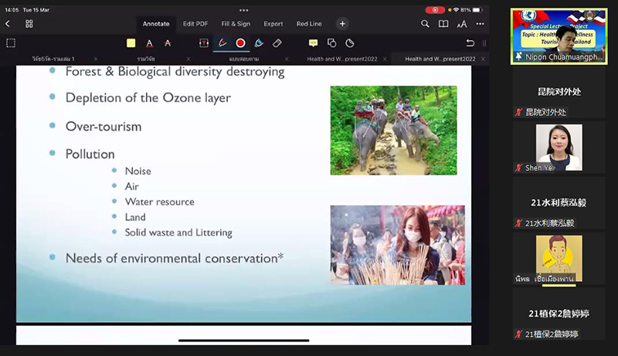618x356 pixels.
Task: Open the three-dot more options menu
Action: (x=480, y=24)
